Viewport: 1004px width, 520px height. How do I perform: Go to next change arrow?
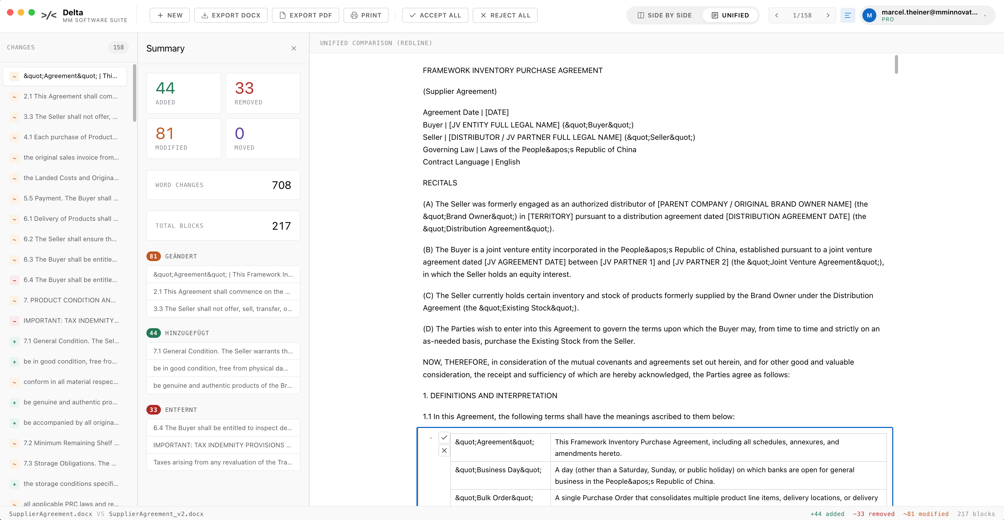(828, 15)
